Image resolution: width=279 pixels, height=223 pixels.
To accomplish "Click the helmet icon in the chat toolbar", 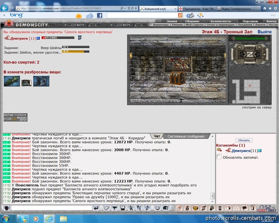I will (166, 208).
